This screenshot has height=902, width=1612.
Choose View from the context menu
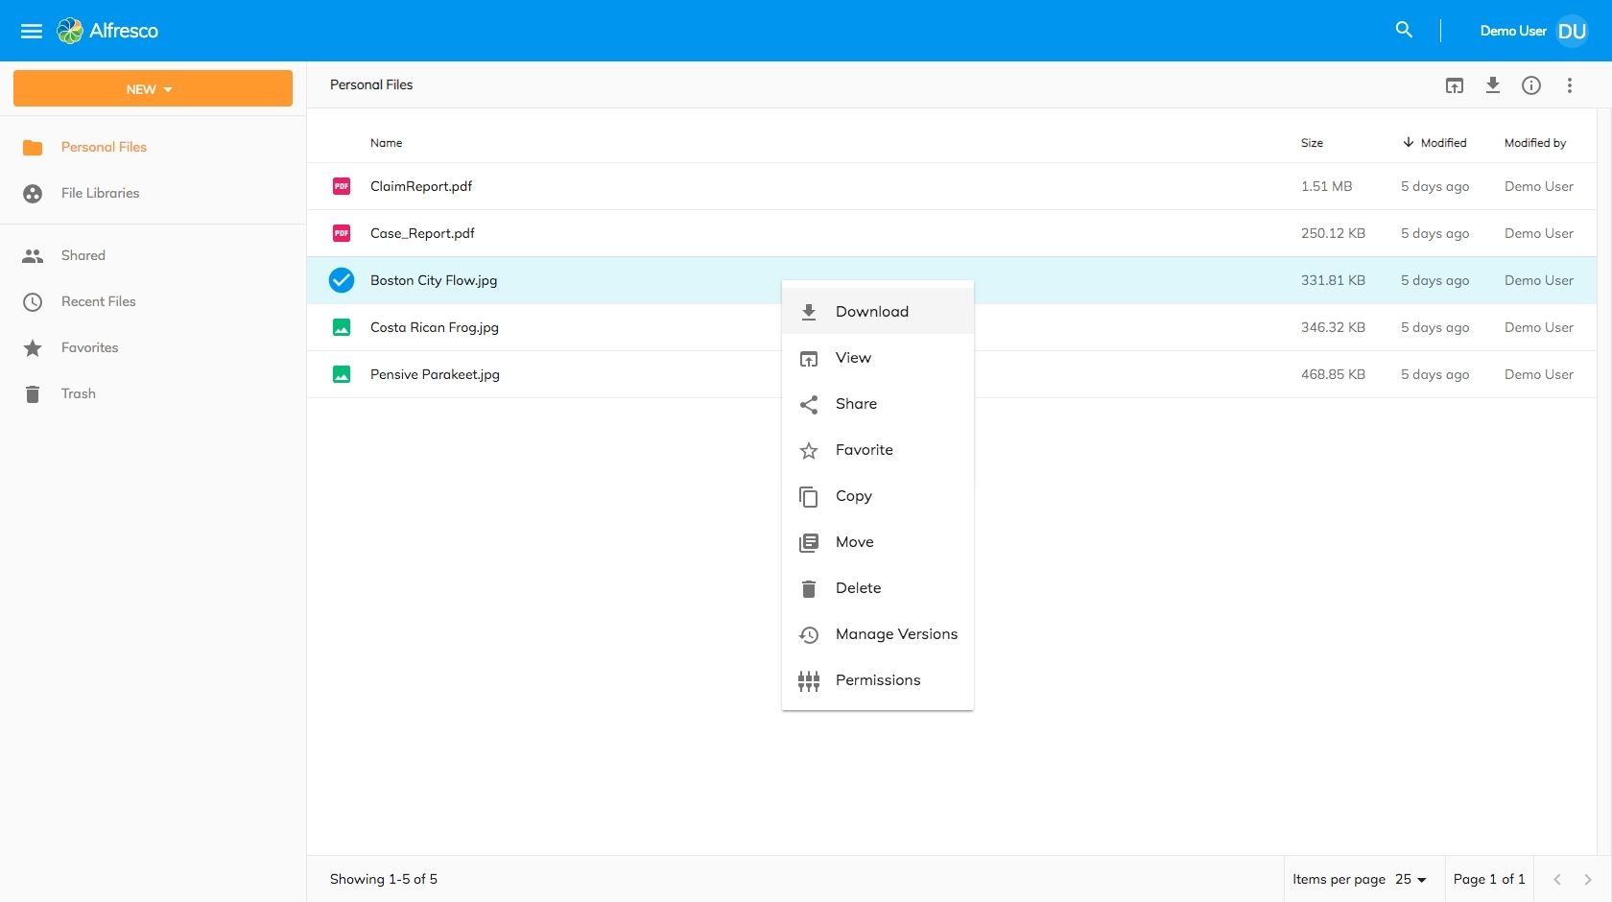point(878,357)
